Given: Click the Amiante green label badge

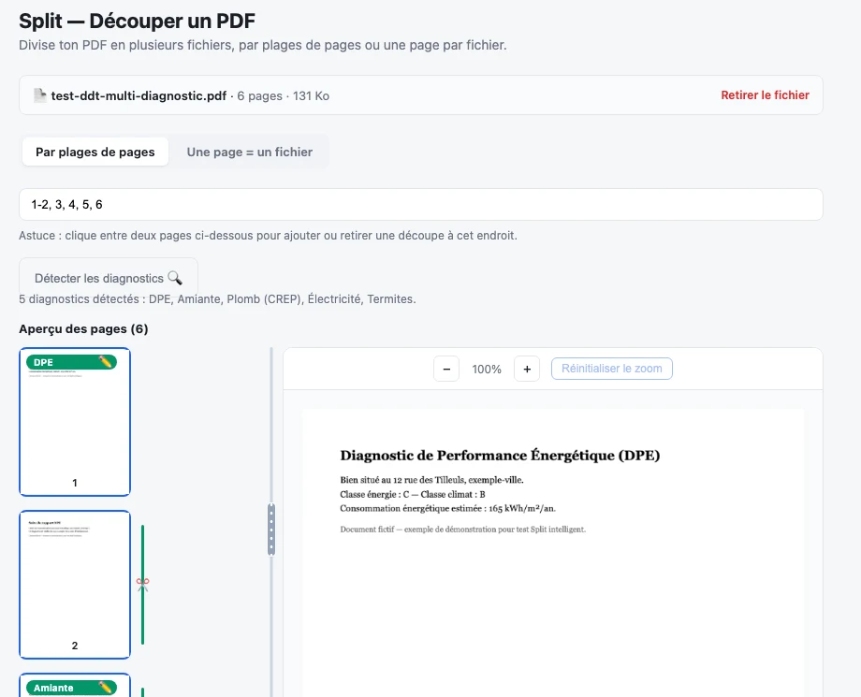Looking at the screenshot, I should (x=71, y=688).
